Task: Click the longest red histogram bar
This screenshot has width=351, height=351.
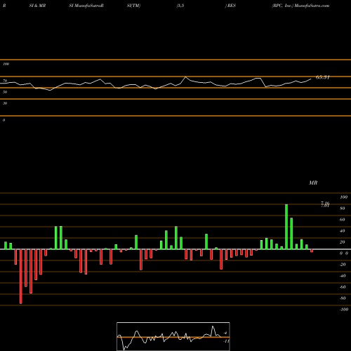Action: point(21,277)
